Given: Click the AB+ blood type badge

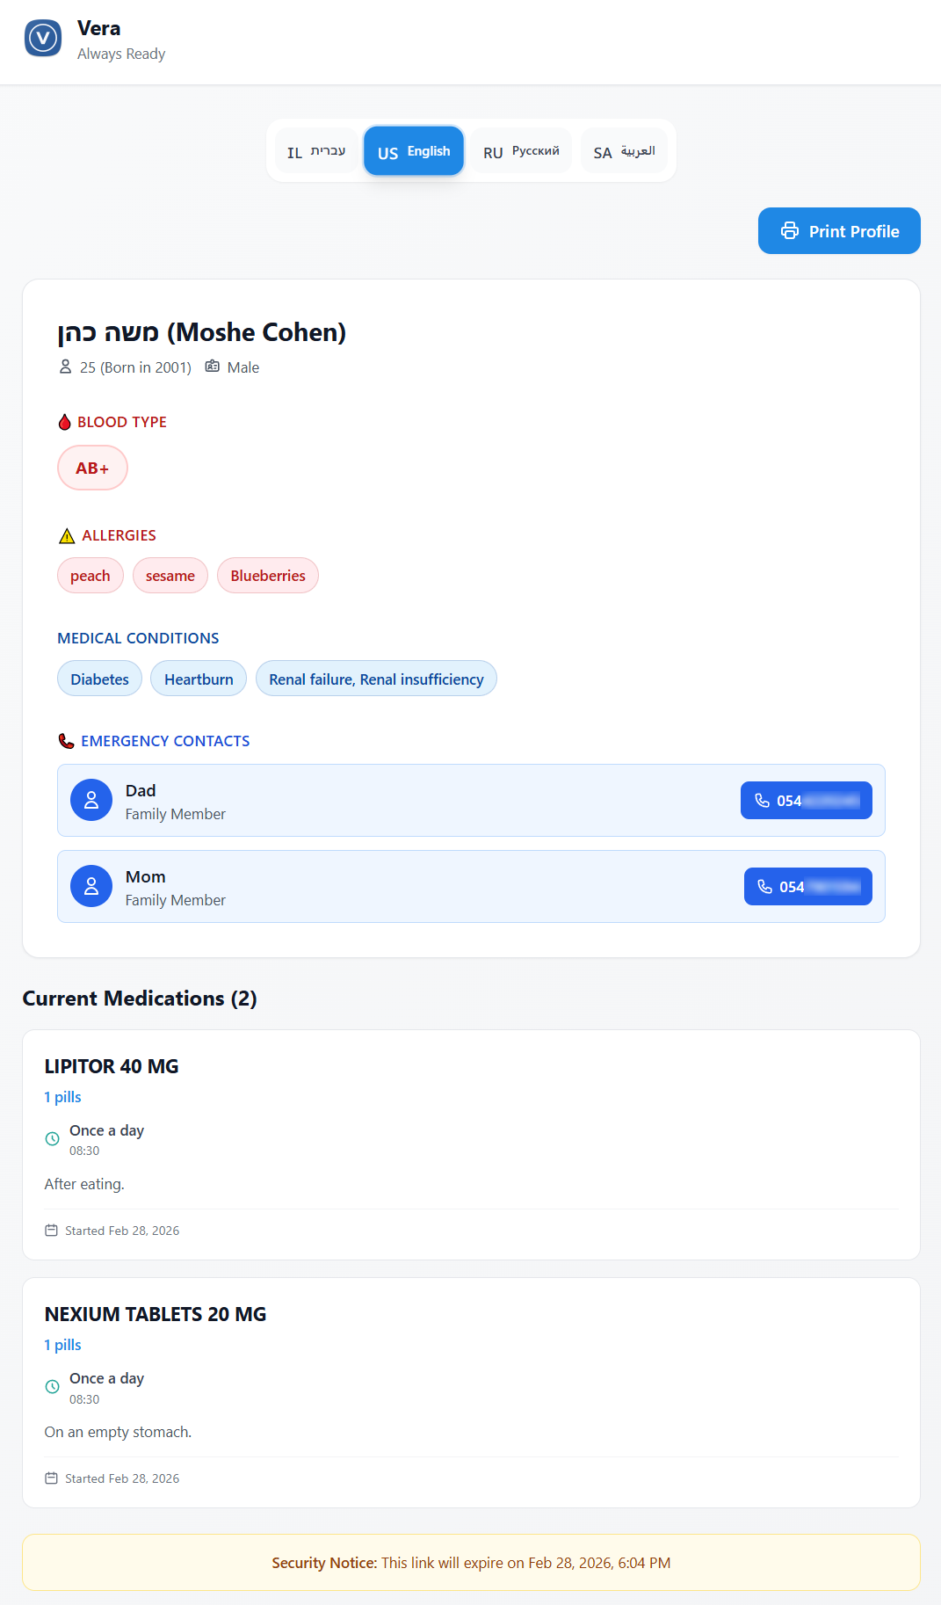Looking at the screenshot, I should tap(92, 468).
